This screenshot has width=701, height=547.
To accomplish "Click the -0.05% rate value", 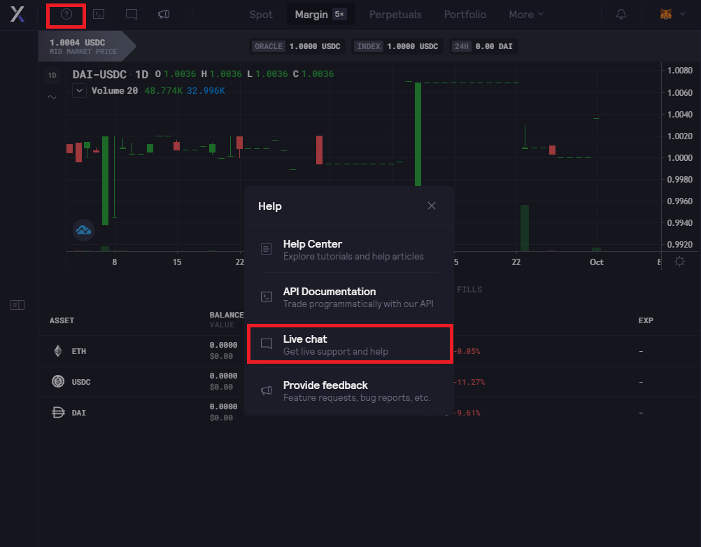I will tap(467, 351).
